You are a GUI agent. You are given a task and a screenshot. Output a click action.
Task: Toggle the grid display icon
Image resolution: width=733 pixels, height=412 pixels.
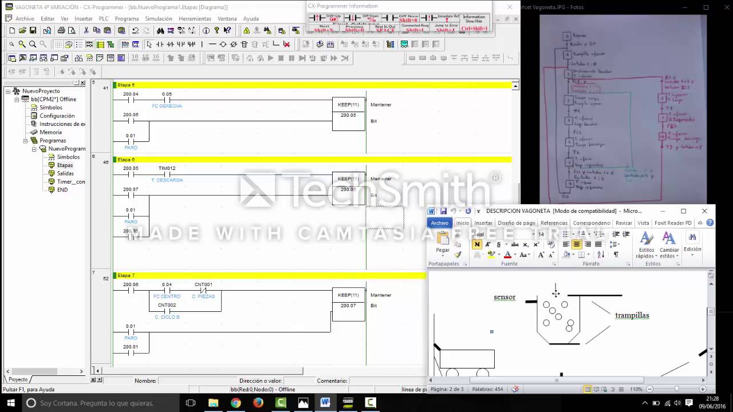tap(58, 44)
